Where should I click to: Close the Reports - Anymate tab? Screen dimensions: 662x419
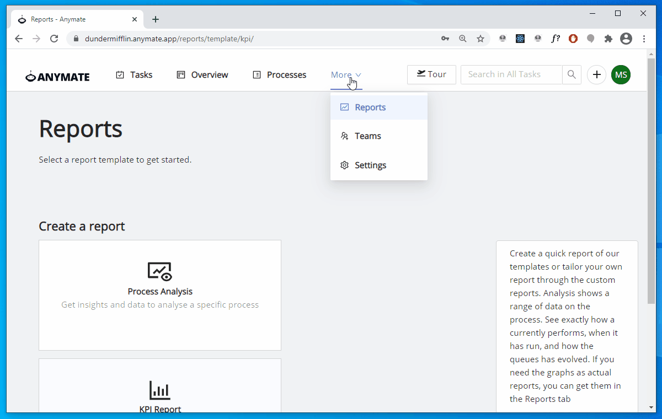(x=135, y=19)
